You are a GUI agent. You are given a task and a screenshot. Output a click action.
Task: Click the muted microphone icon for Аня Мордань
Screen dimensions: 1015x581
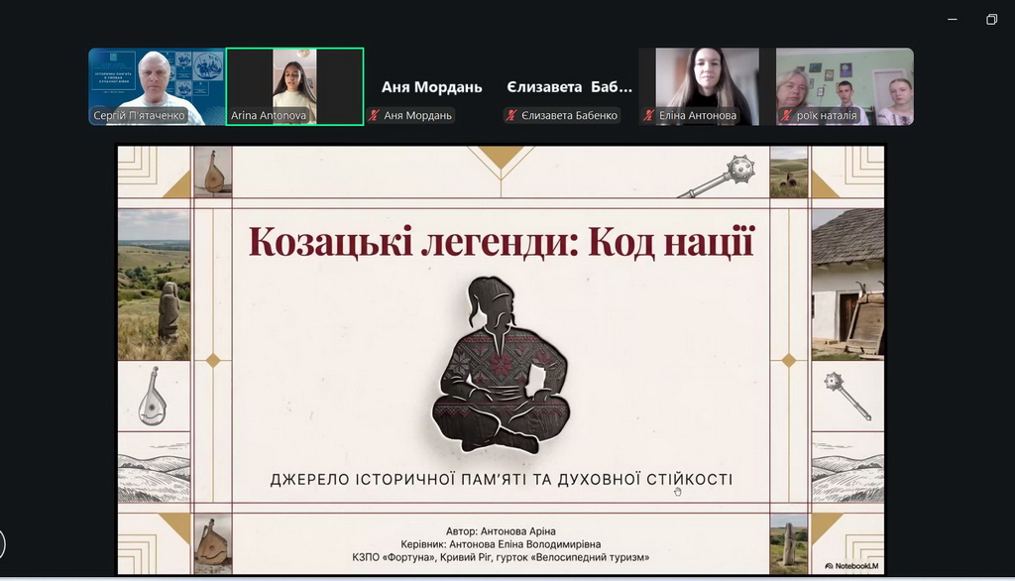tap(374, 116)
